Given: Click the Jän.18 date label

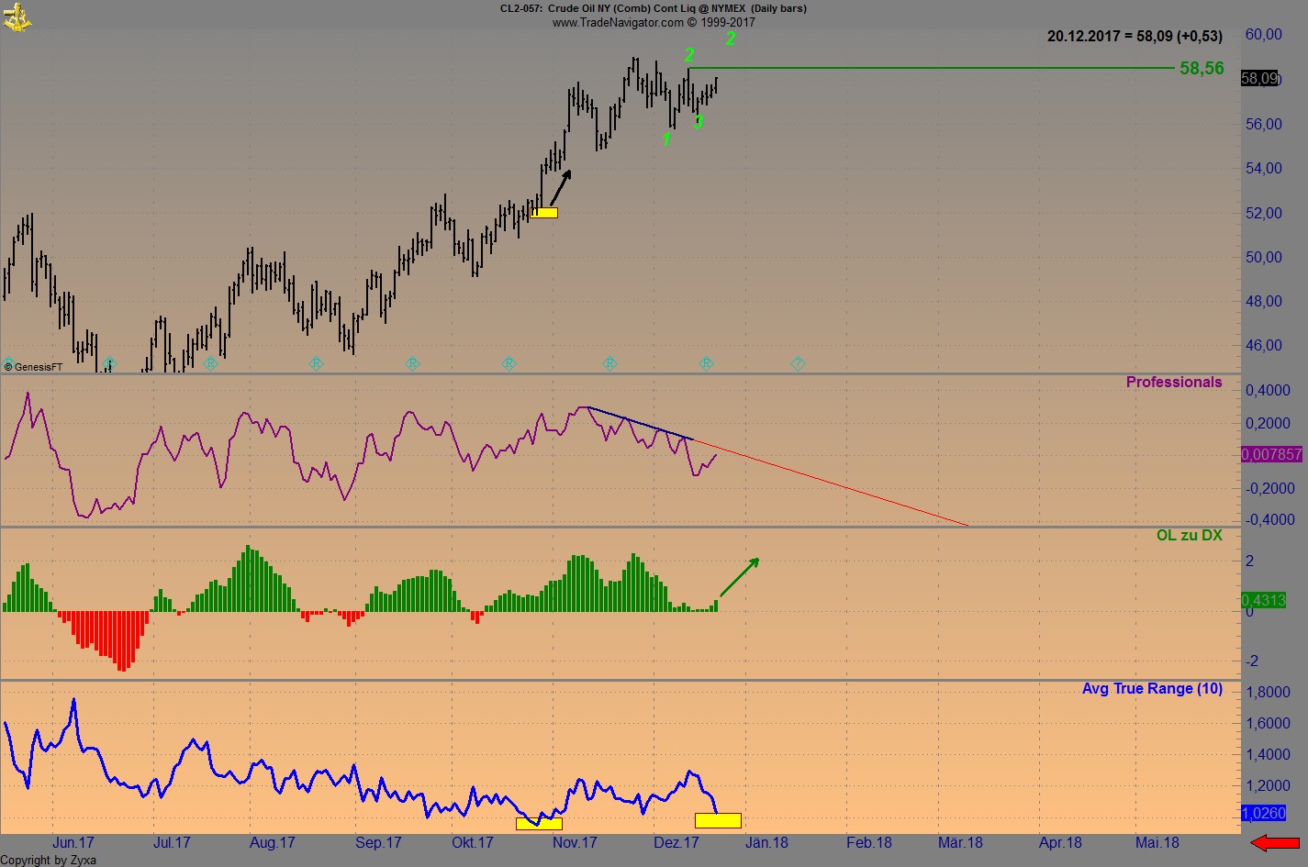Looking at the screenshot, I should click(x=766, y=842).
